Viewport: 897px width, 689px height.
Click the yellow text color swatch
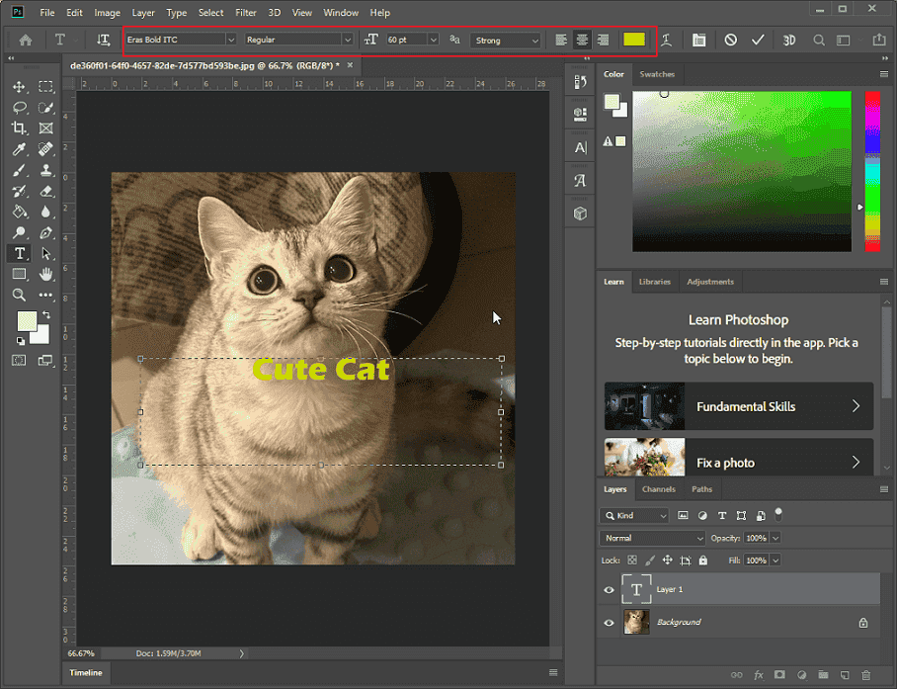[633, 40]
